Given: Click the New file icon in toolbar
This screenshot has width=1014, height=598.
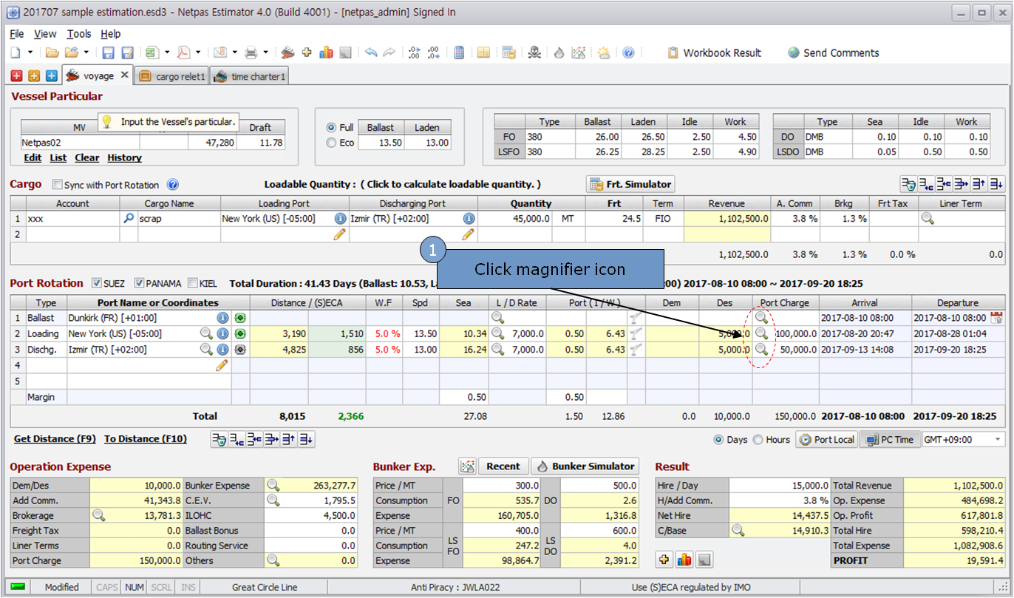Looking at the screenshot, I should [16, 52].
